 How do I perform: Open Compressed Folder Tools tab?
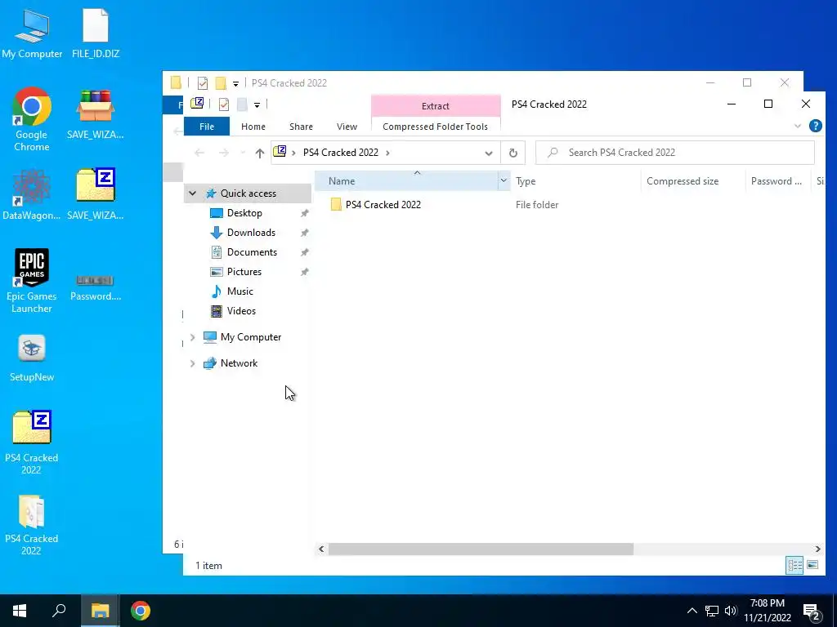435,127
